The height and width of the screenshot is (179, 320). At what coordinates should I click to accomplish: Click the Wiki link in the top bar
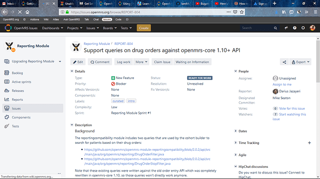[x=46, y=19]
